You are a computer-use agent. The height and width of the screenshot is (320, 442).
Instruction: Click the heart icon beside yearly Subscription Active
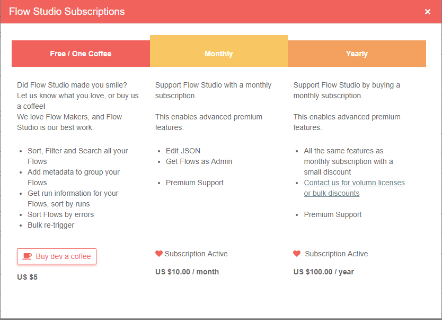click(x=297, y=254)
